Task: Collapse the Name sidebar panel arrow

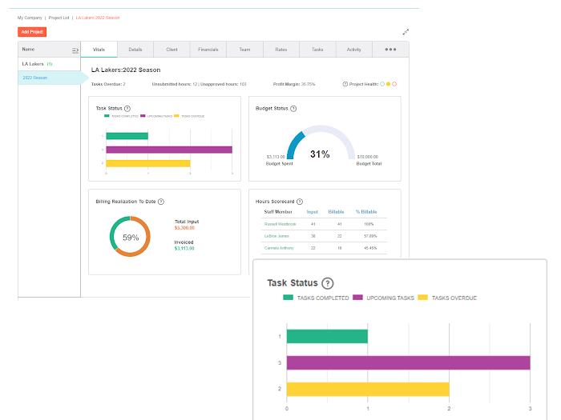Action: coord(75,50)
